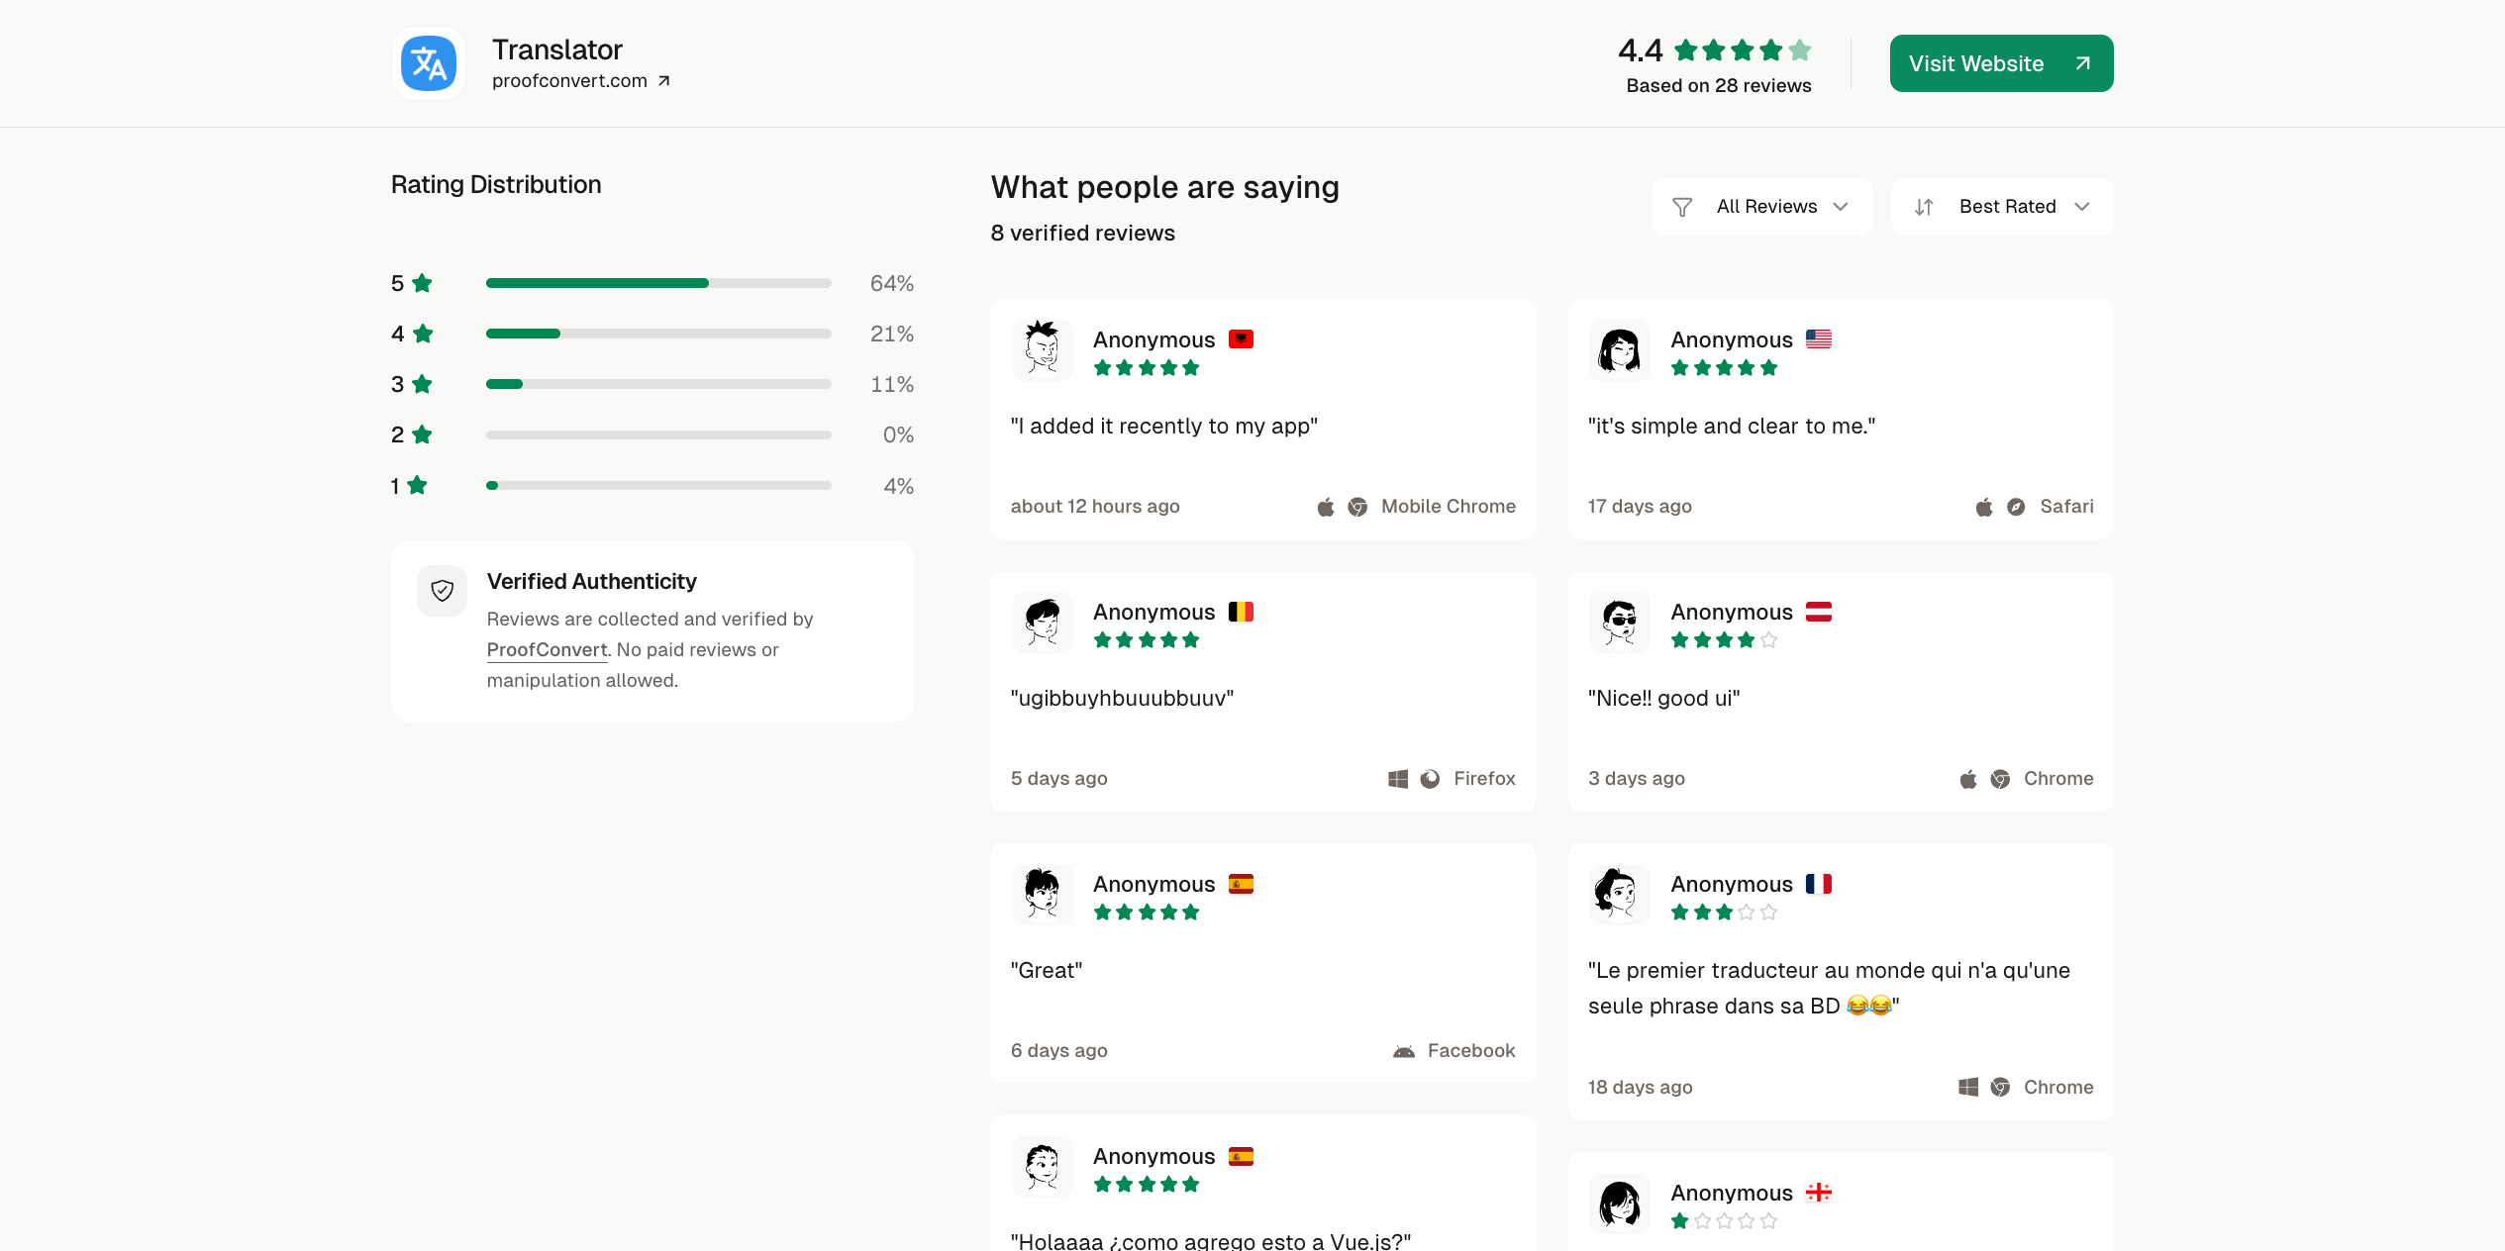Image resolution: width=2505 pixels, height=1251 pixels.
Task: Click the Visit Website button
Action: tap(2000, 62)
